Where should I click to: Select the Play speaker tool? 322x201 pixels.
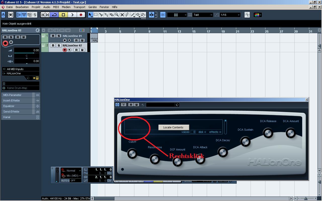138,15
